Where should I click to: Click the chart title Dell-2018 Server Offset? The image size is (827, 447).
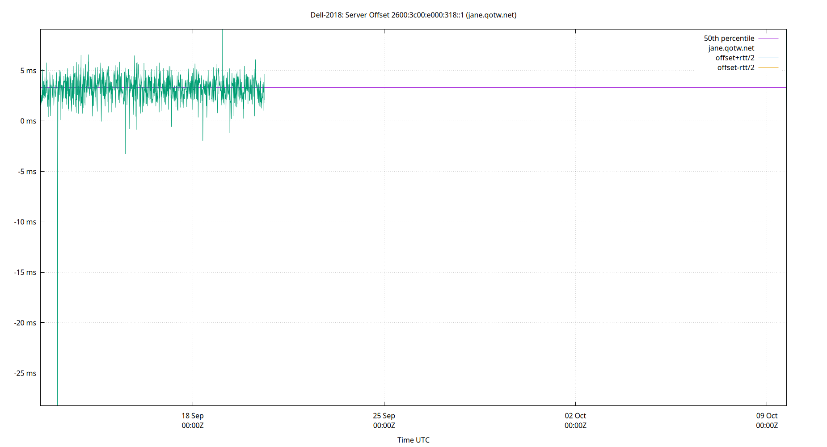tap(413, 15)
